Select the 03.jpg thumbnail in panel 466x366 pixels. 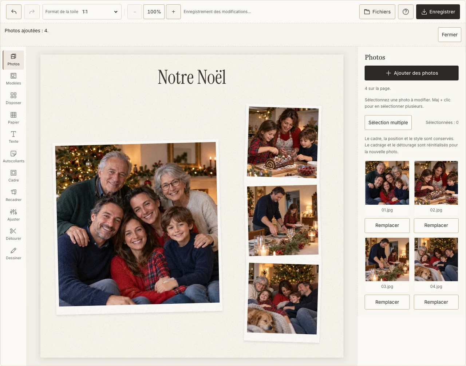[387, 259]
